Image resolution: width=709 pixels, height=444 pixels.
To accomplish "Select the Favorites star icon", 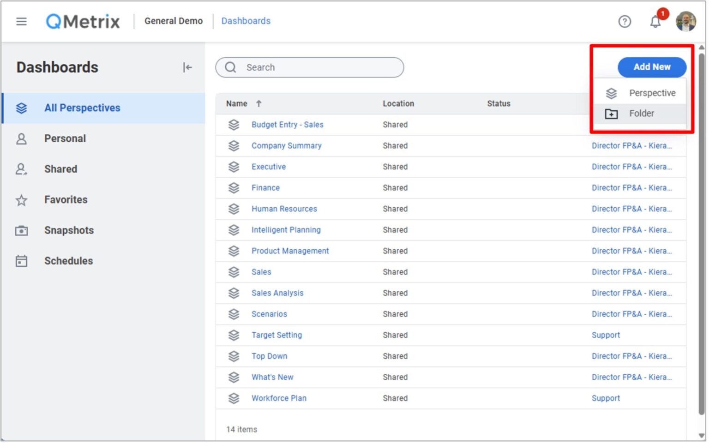I will 21,199.
